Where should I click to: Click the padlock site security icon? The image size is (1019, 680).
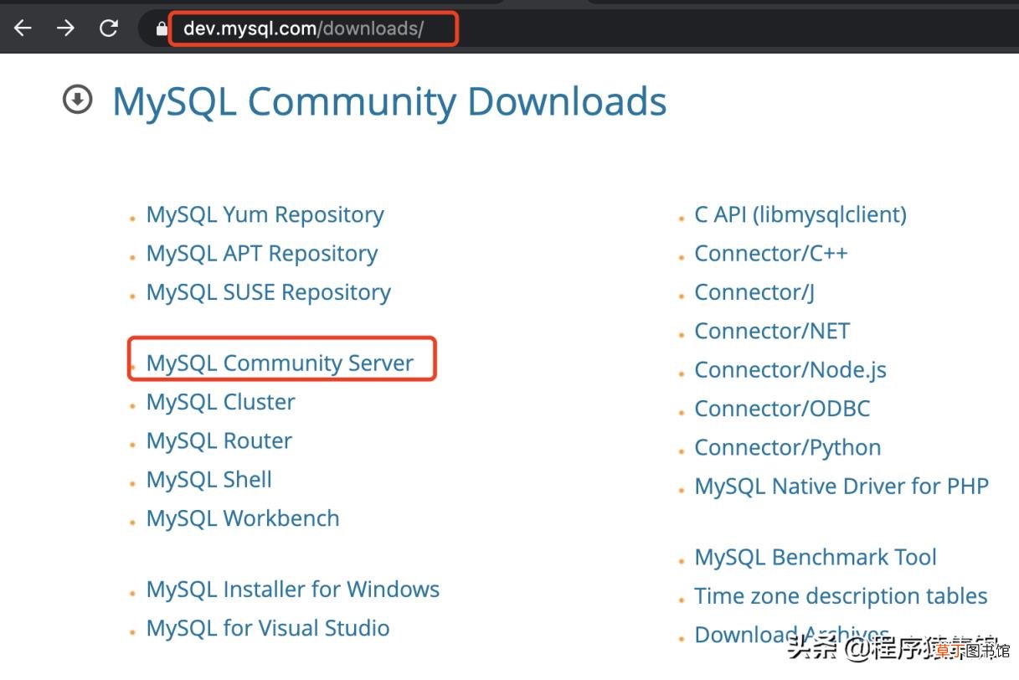[162, 28]
